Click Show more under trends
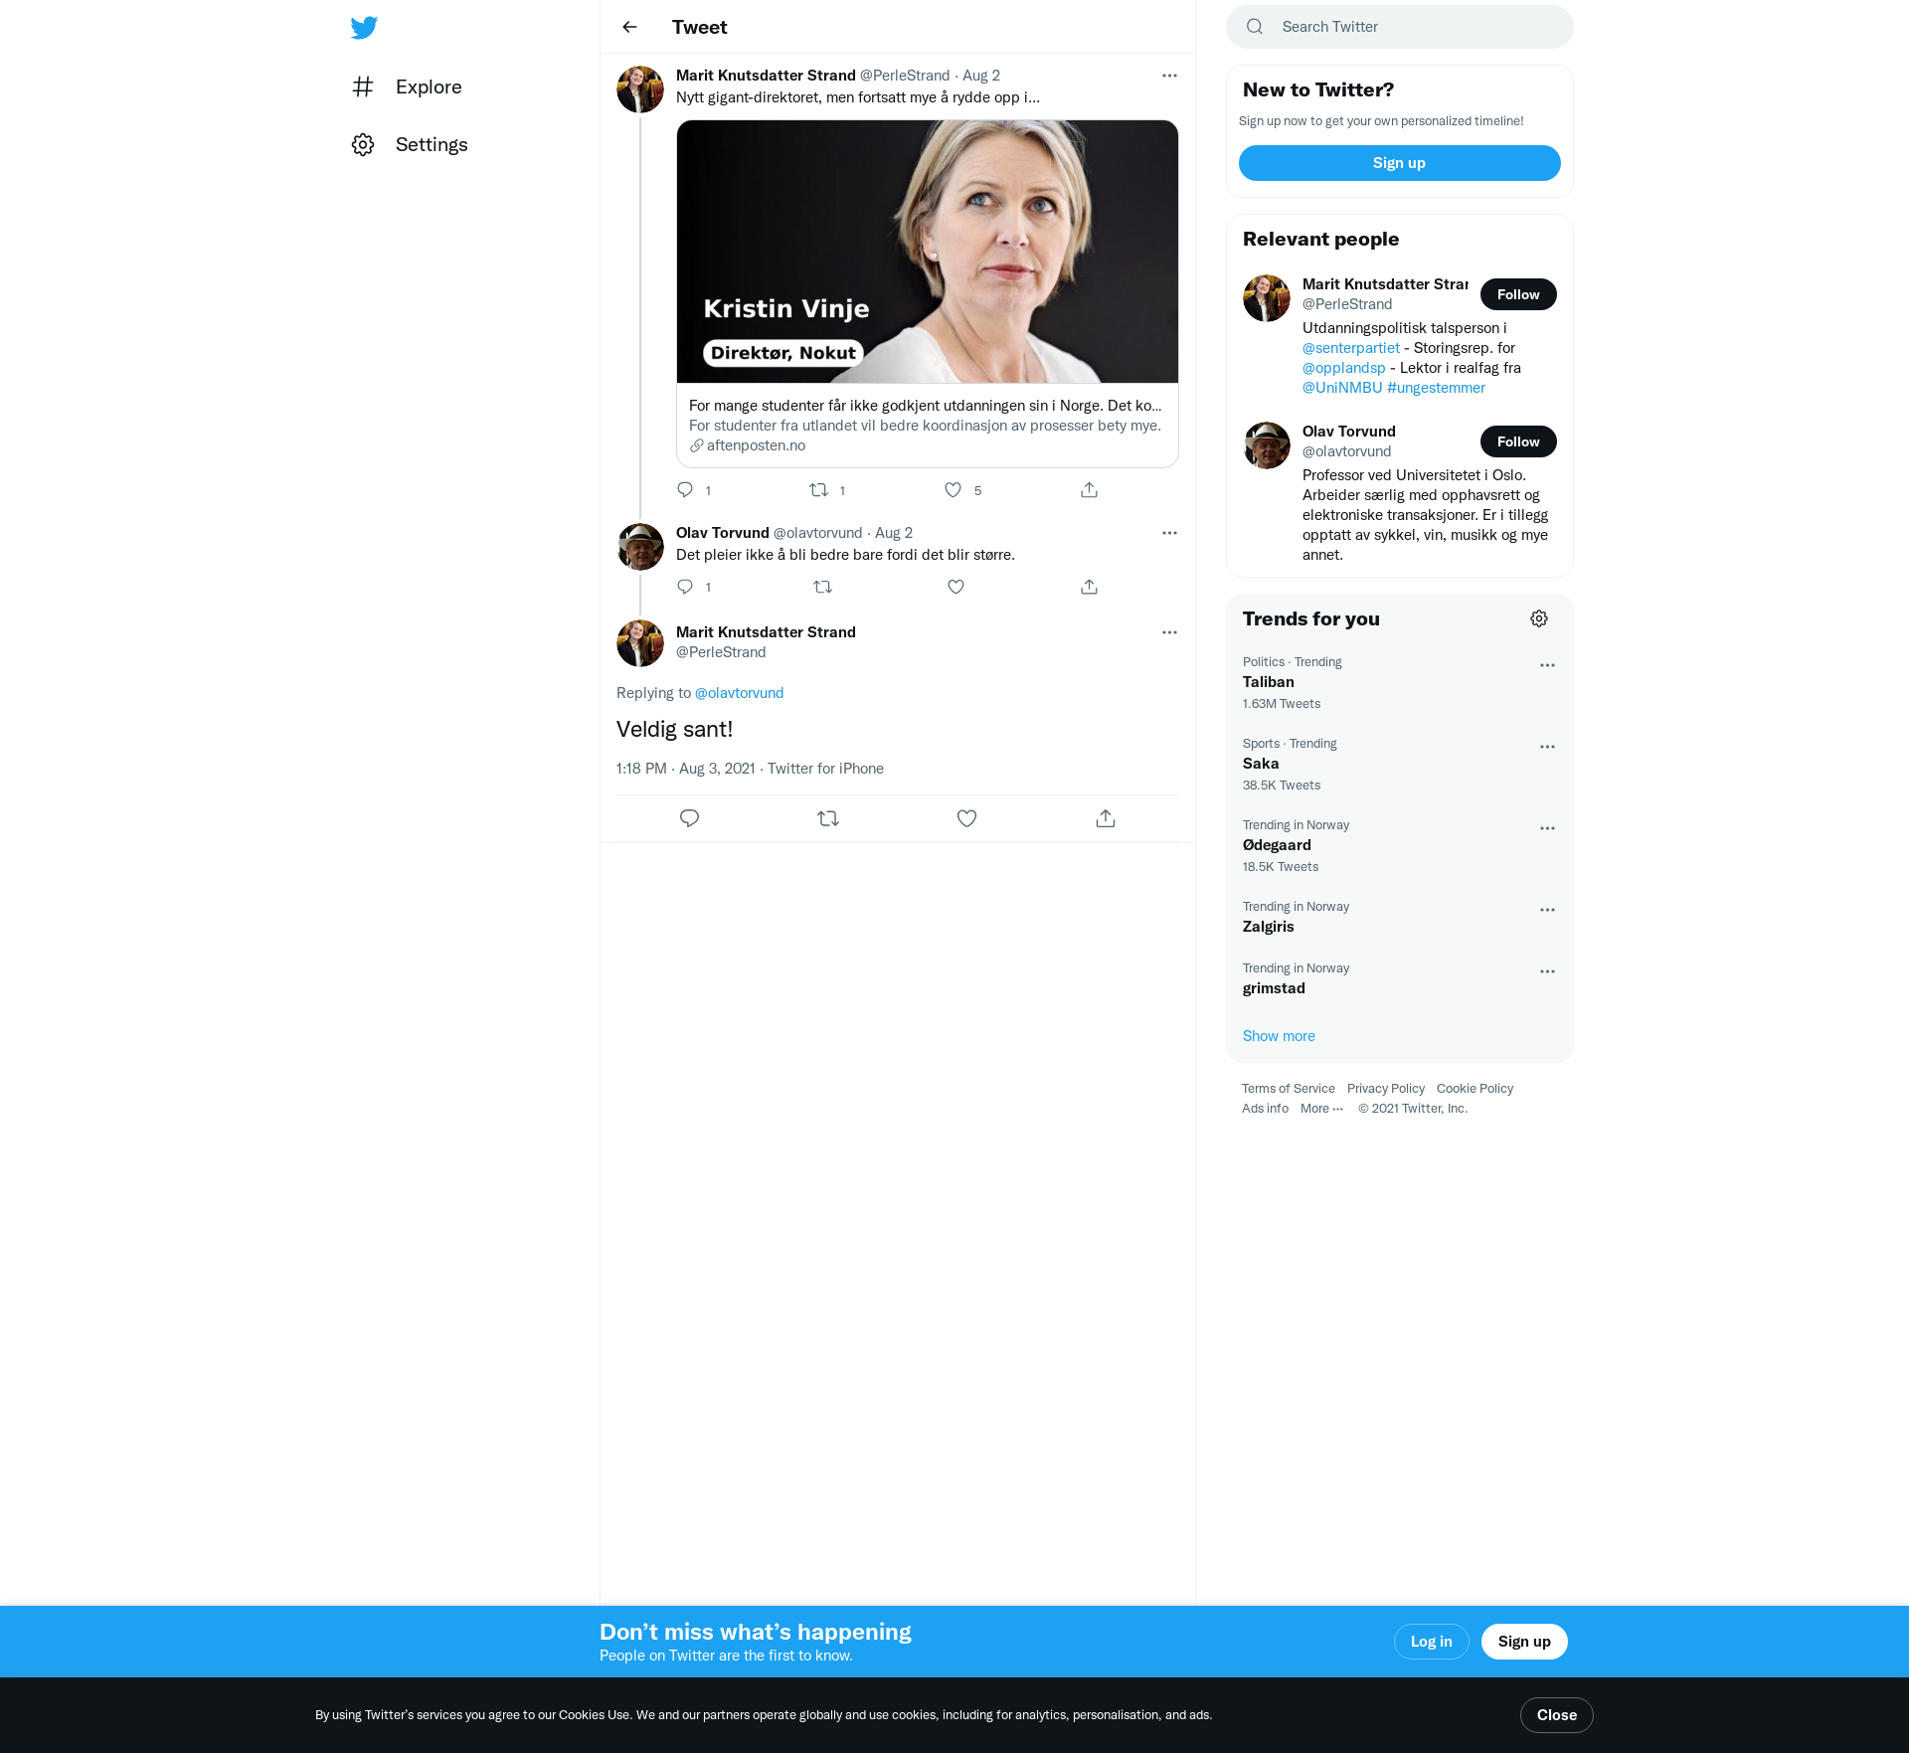Image resolution: width=1909 pixels, height=1753 pixels. click(1279, 1036)
